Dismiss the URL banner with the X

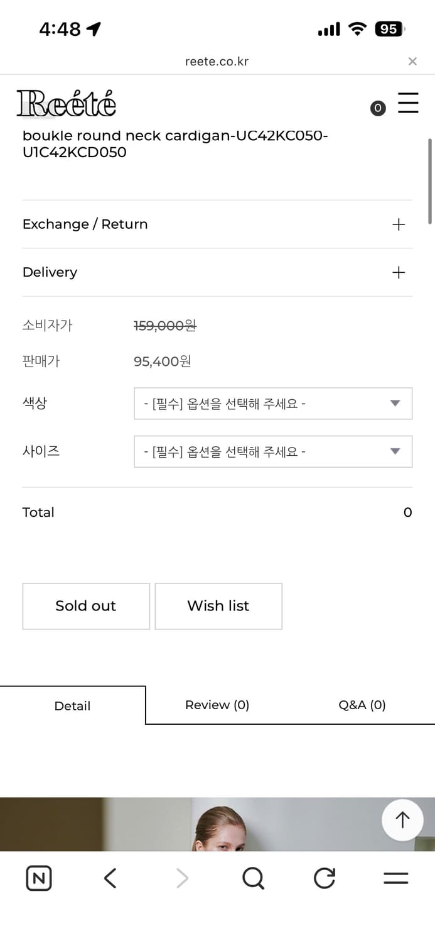pos(412,61)
